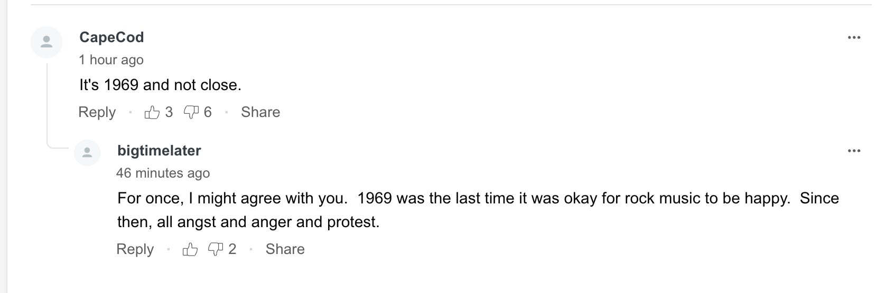Click the dislike count 2 on bigtimelater's reply

coord(232,249)
